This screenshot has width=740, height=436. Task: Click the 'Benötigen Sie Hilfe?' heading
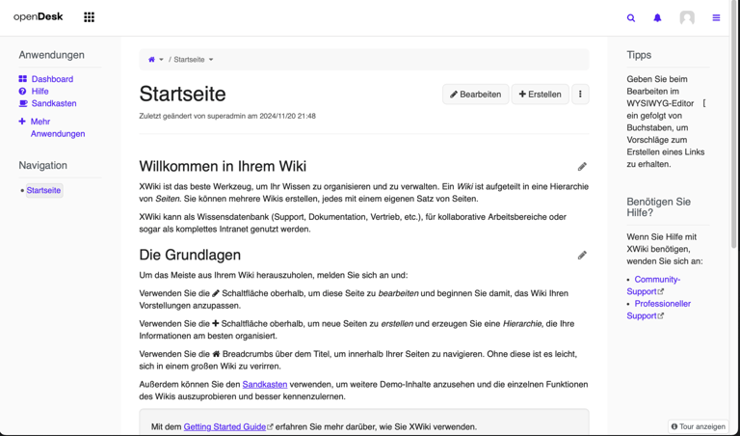(659, 206)
